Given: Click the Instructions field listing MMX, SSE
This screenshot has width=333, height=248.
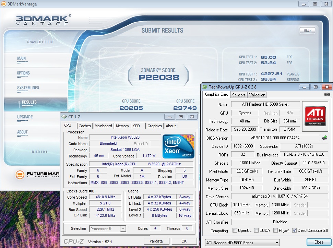Looking at the screenshot, I should (141, 182).
